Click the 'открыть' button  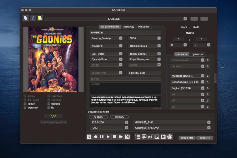pos(119,117)
